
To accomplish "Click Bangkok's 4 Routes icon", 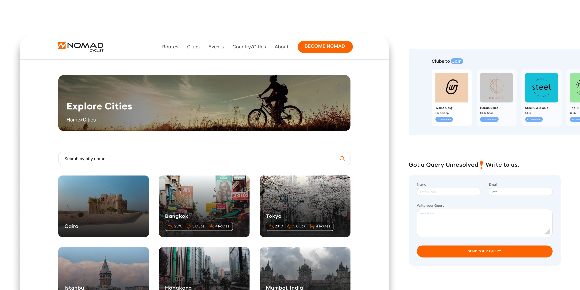I will tap(211, 226).
